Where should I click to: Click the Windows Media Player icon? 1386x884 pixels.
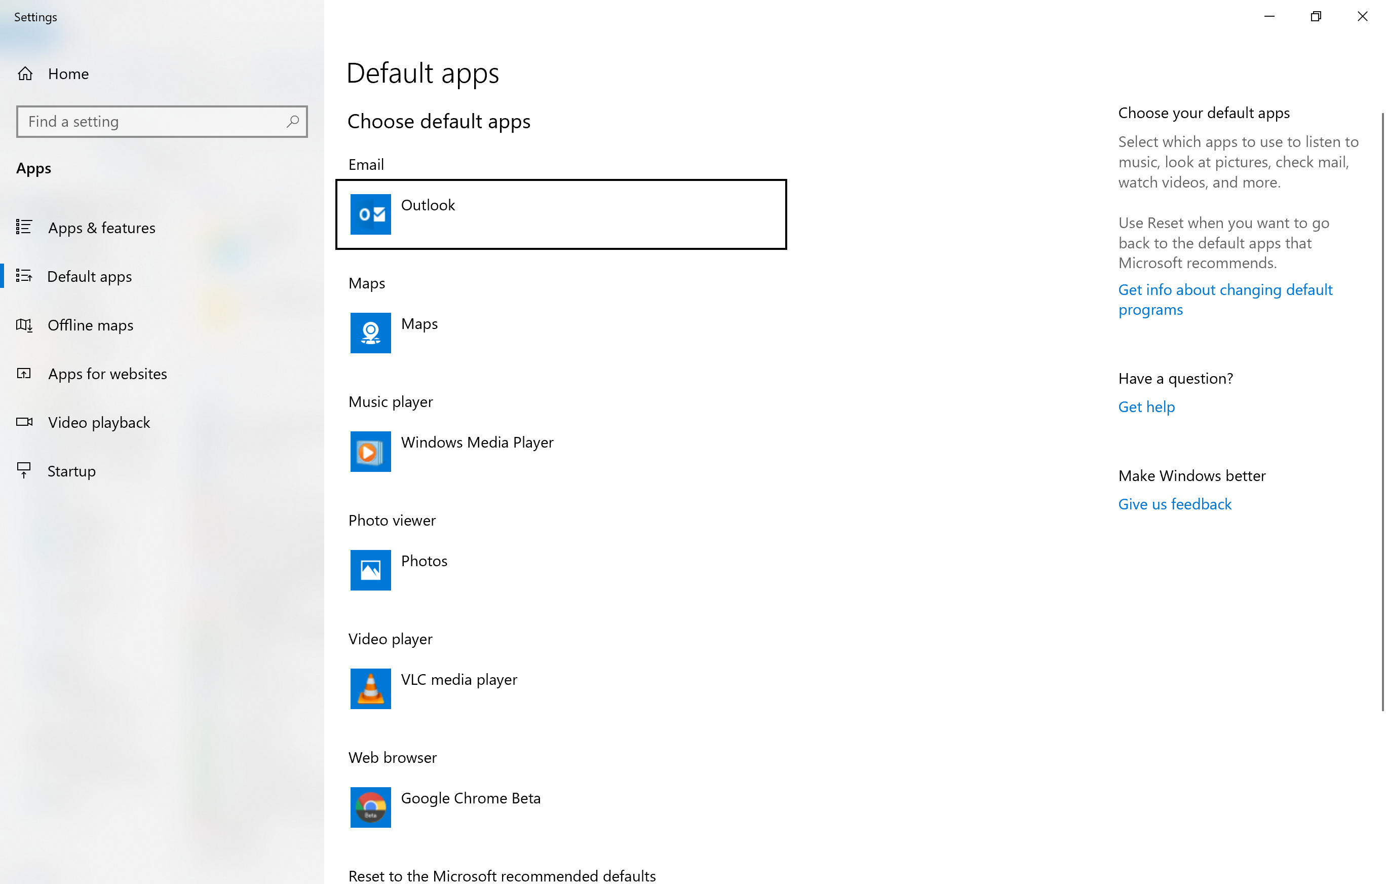coord(370,452)
